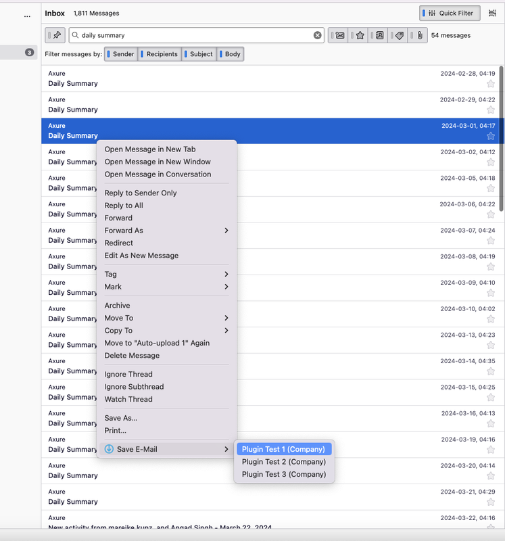The image size is (505, 541).
Task: Select Plugin Test 2 (Company)
Action: pyautogui.click(x=284, y=462)
